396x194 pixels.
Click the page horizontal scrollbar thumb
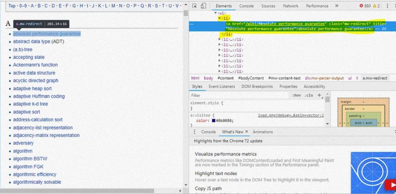[x=77, y=191]
